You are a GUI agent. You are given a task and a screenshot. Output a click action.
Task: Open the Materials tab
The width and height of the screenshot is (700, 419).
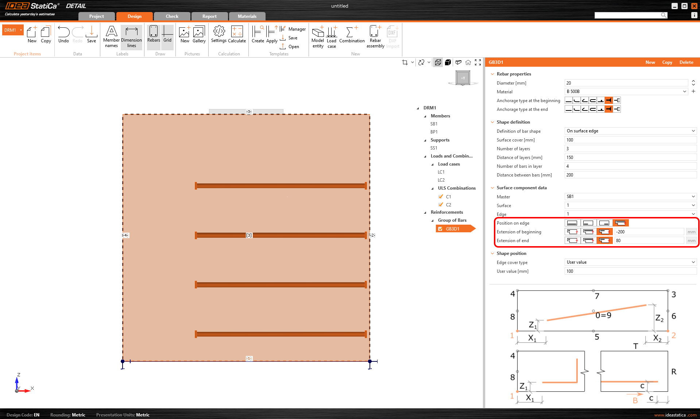pos(247,16)
